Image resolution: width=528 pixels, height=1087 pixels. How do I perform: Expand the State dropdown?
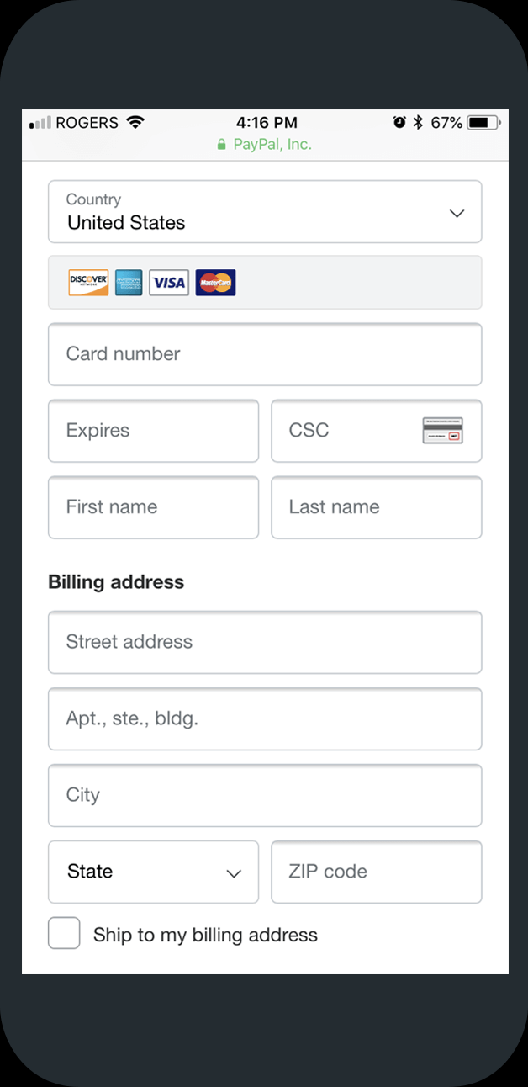coord(153,872)
